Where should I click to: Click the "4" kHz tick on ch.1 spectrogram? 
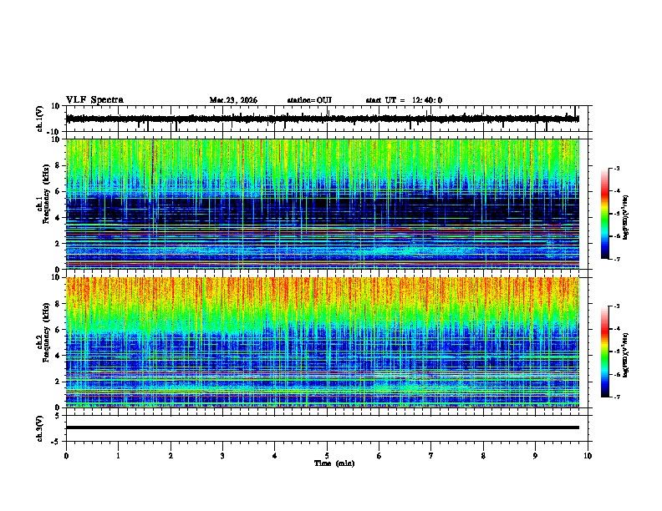pos(59,218)
